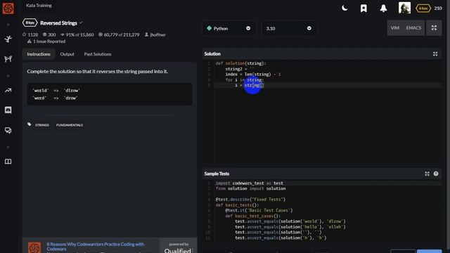Click the 6 kyu rank badge
This screenshot has height=253, width=450.
[423, 8]
